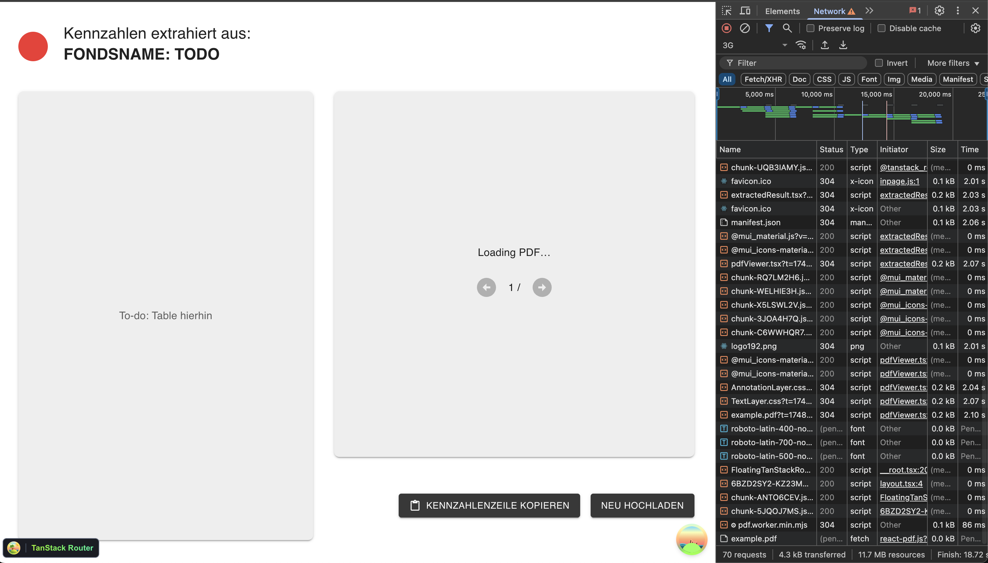Click the export HAR download icon
988x563 pixels.
[x=843, y=45]
